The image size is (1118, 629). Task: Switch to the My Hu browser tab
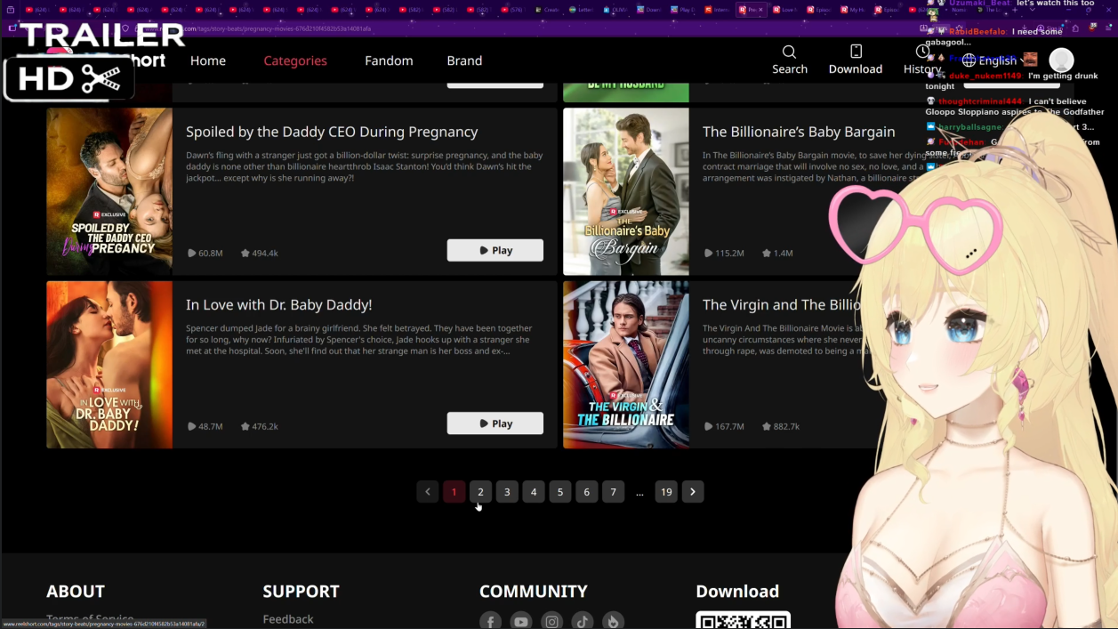pos(855,10)
